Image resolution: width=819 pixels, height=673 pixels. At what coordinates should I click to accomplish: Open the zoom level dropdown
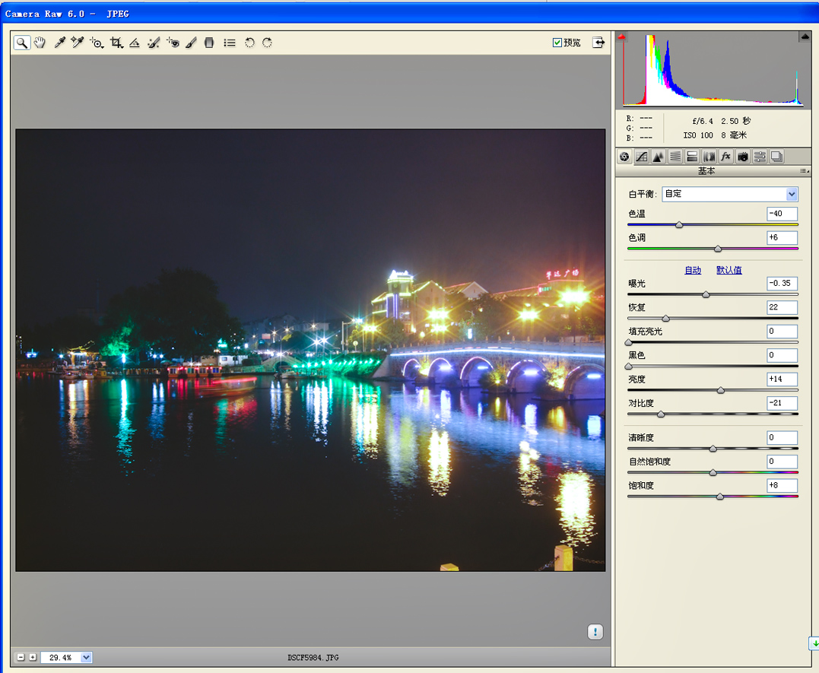(86, 657)
